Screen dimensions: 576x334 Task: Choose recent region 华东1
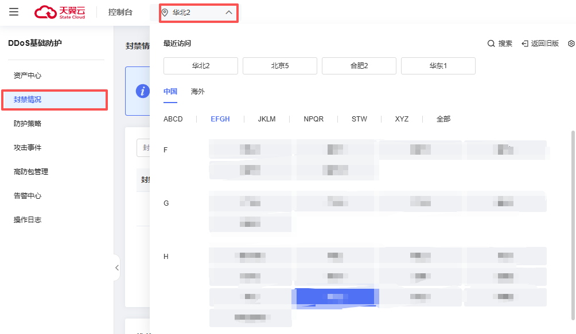click(438, 66)
